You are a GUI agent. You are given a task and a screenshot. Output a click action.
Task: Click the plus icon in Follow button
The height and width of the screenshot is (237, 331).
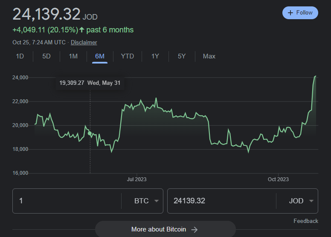coord(290,13)
